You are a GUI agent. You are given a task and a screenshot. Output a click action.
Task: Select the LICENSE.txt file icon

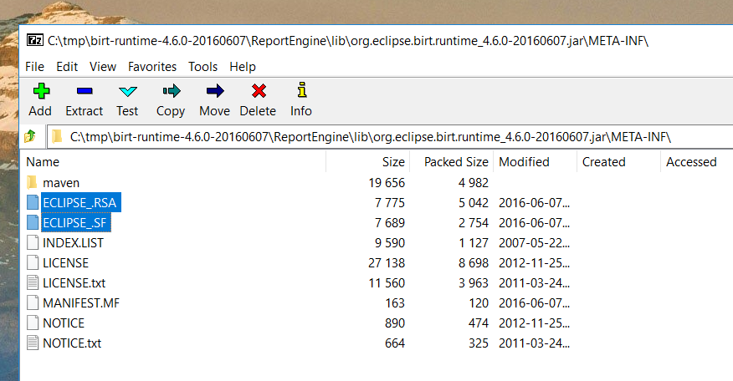point(33,283)
